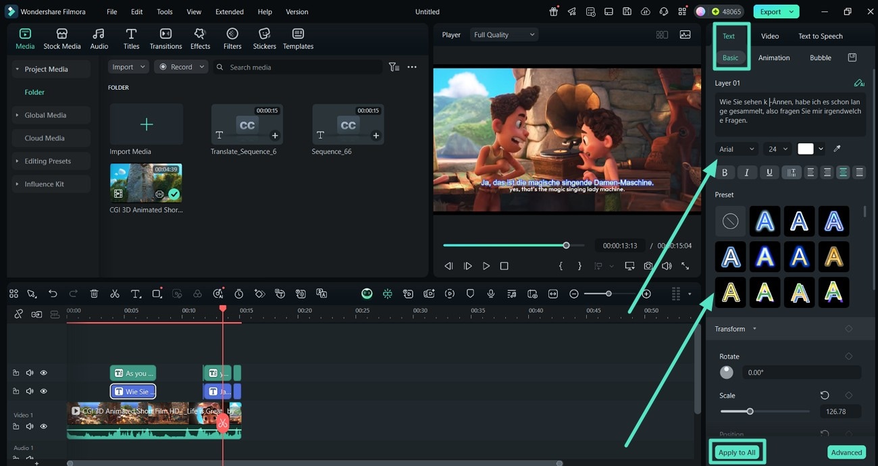This screenshot has width=878, height=466.
Task: Mute the Video 1 track
Action: pyautogui.click(x=30, y=426)
